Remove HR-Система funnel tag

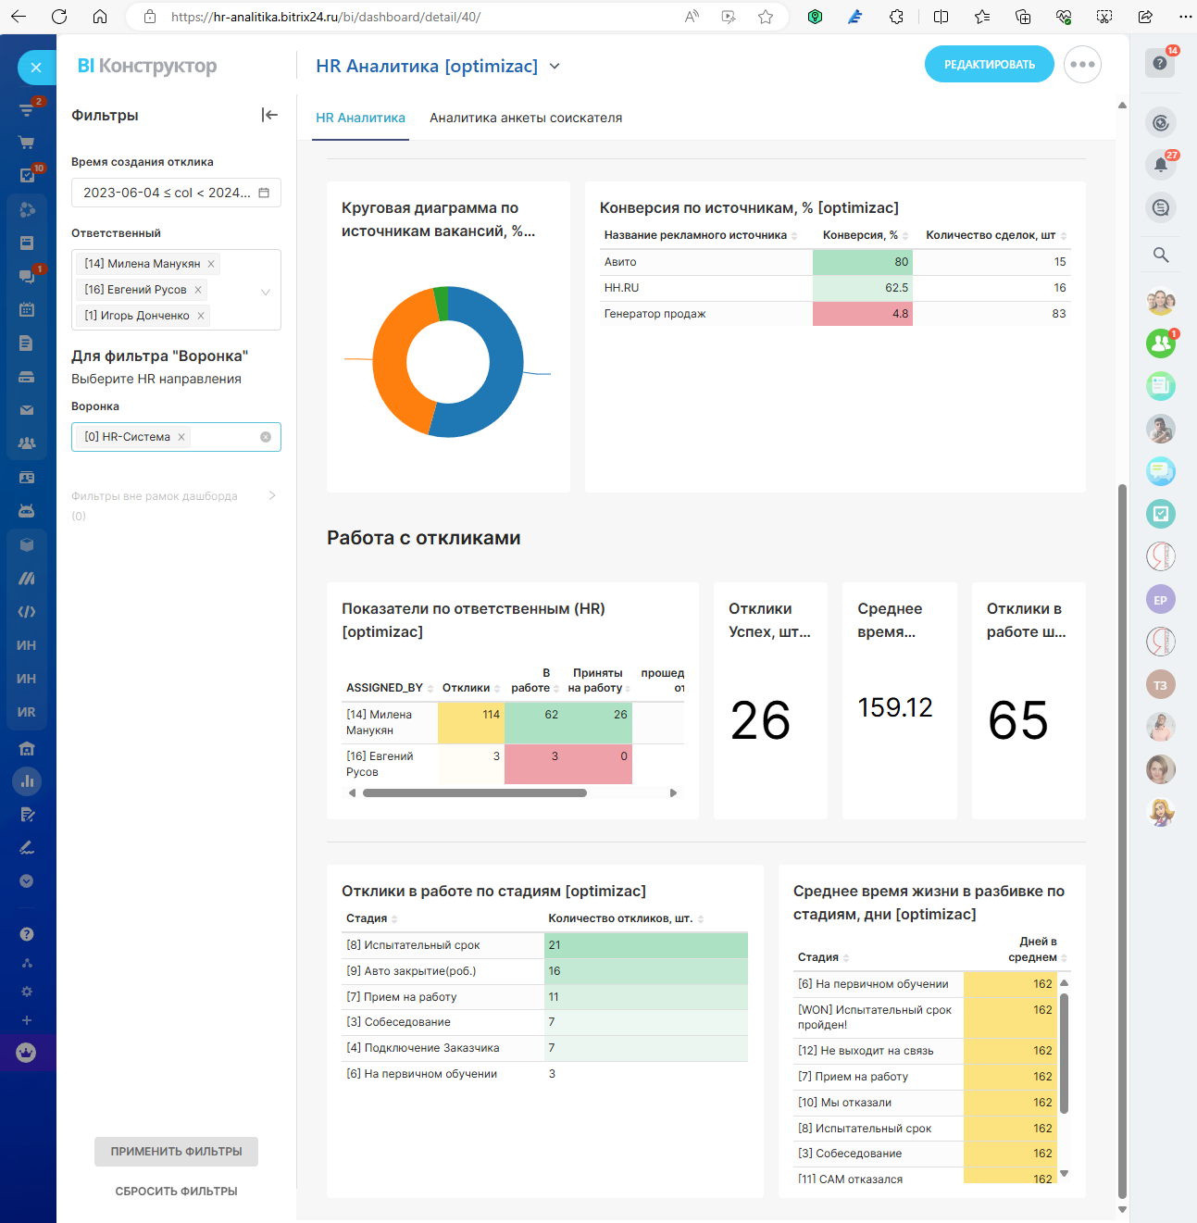pyautogui.click(x=181, y=437)
